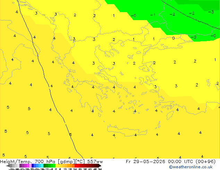
Task: Click legend value label '-54'
Action: (x=11, y=169)
